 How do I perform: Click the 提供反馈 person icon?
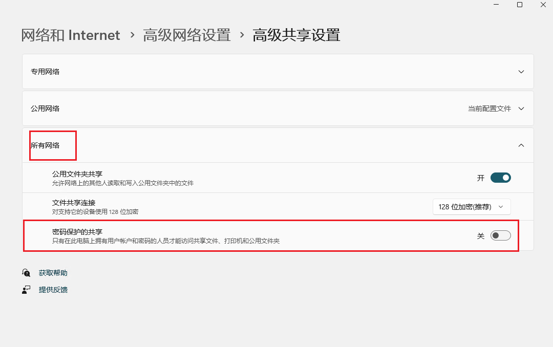(26, 290)
